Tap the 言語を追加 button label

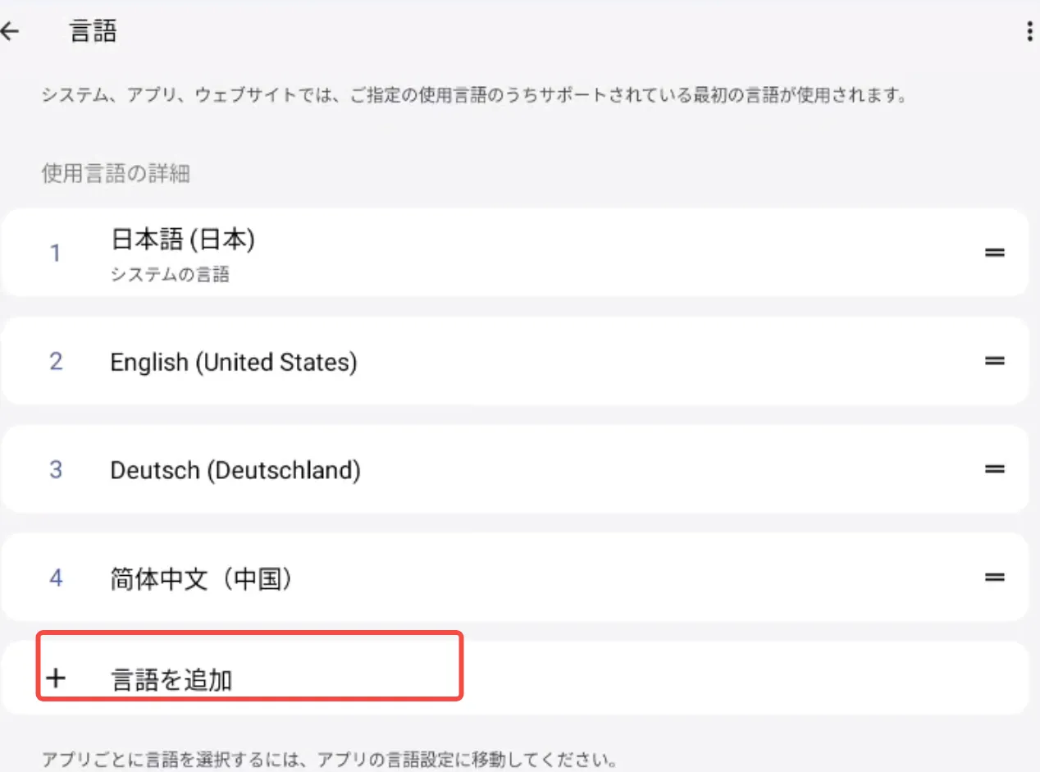[171, 680]
